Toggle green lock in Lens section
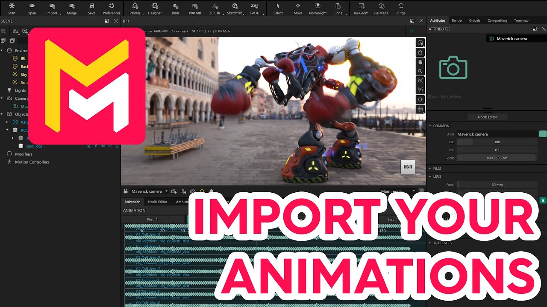 tap(543, 200)
